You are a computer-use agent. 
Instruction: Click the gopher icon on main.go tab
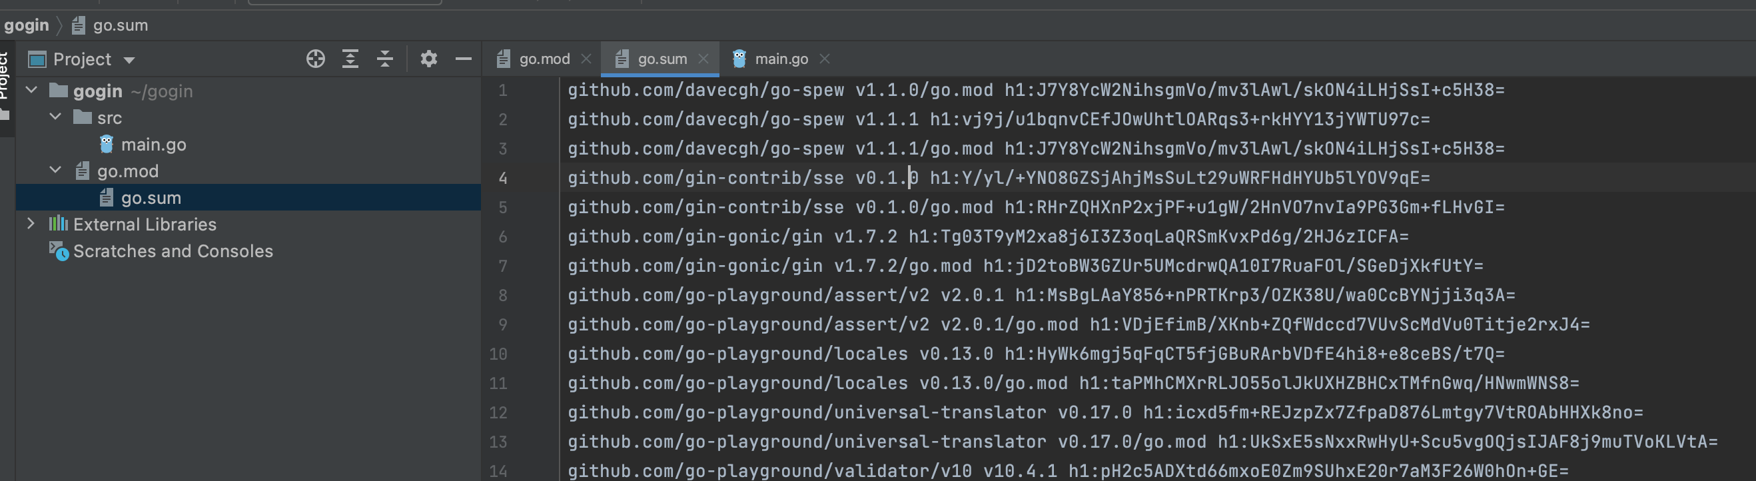(x=739, y=59)
